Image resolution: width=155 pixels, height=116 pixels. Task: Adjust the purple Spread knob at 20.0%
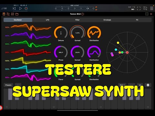tap(77, 52)
